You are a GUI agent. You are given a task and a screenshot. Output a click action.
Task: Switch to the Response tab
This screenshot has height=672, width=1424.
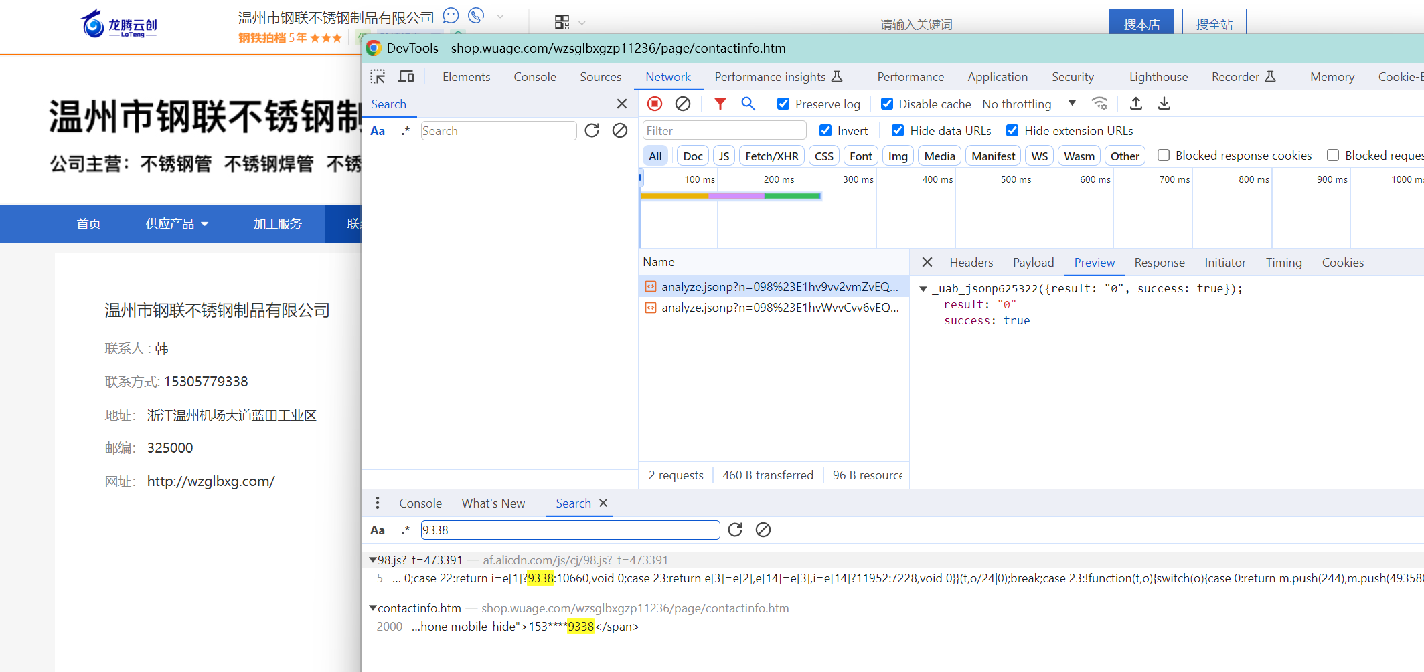click(1160, 263)
